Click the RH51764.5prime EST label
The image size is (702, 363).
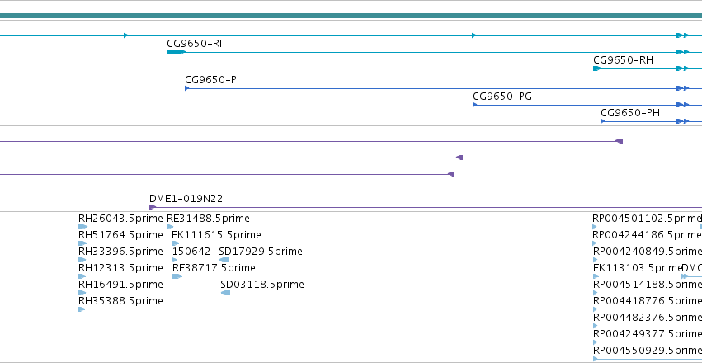click(x=120, y=235)
